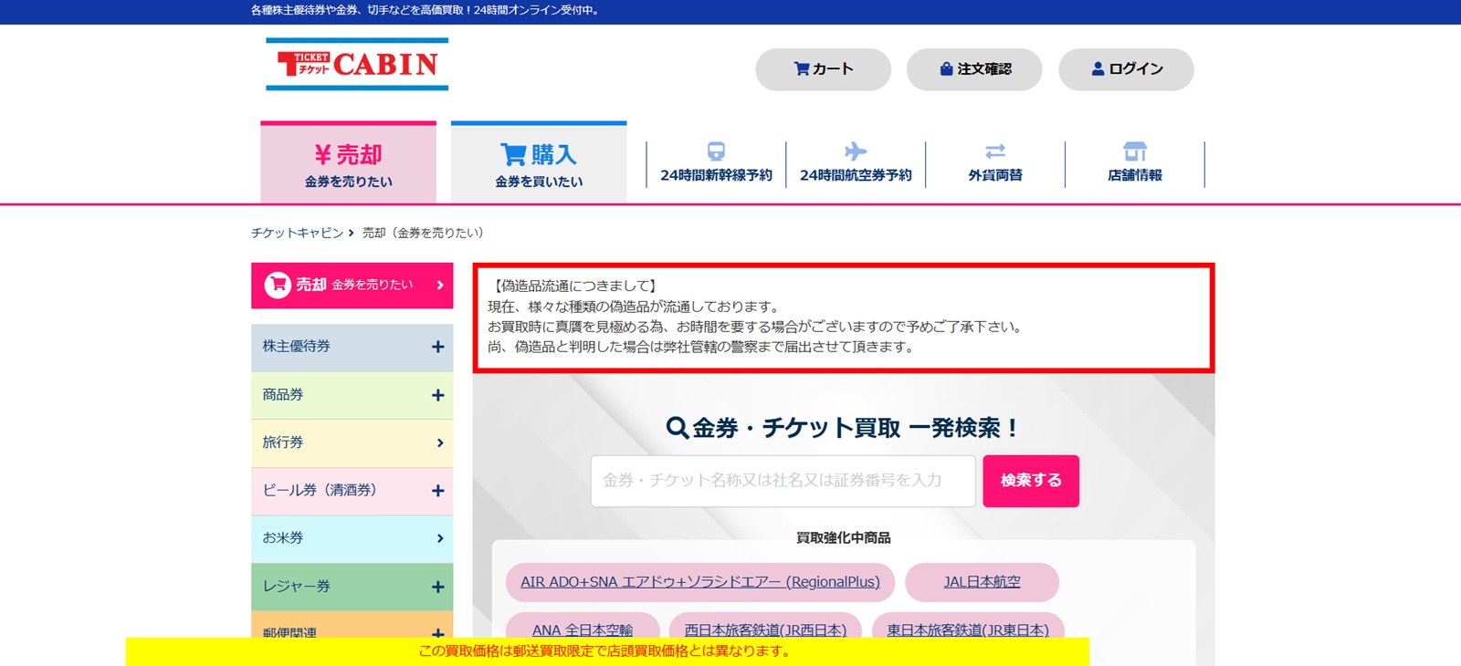Click the 買取強化中商品 heading text

pyautogui.click(x=844, y=538)
